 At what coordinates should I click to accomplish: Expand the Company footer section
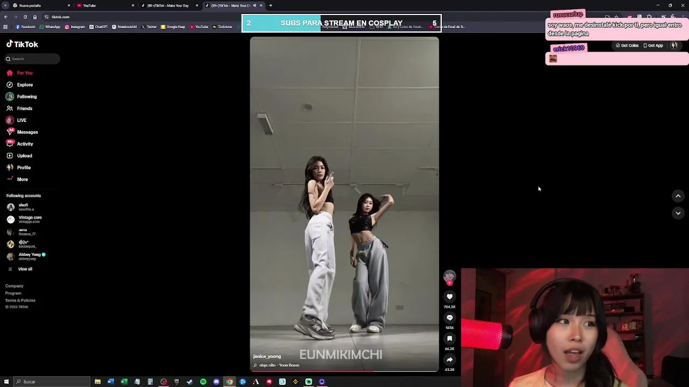[15, 286]
